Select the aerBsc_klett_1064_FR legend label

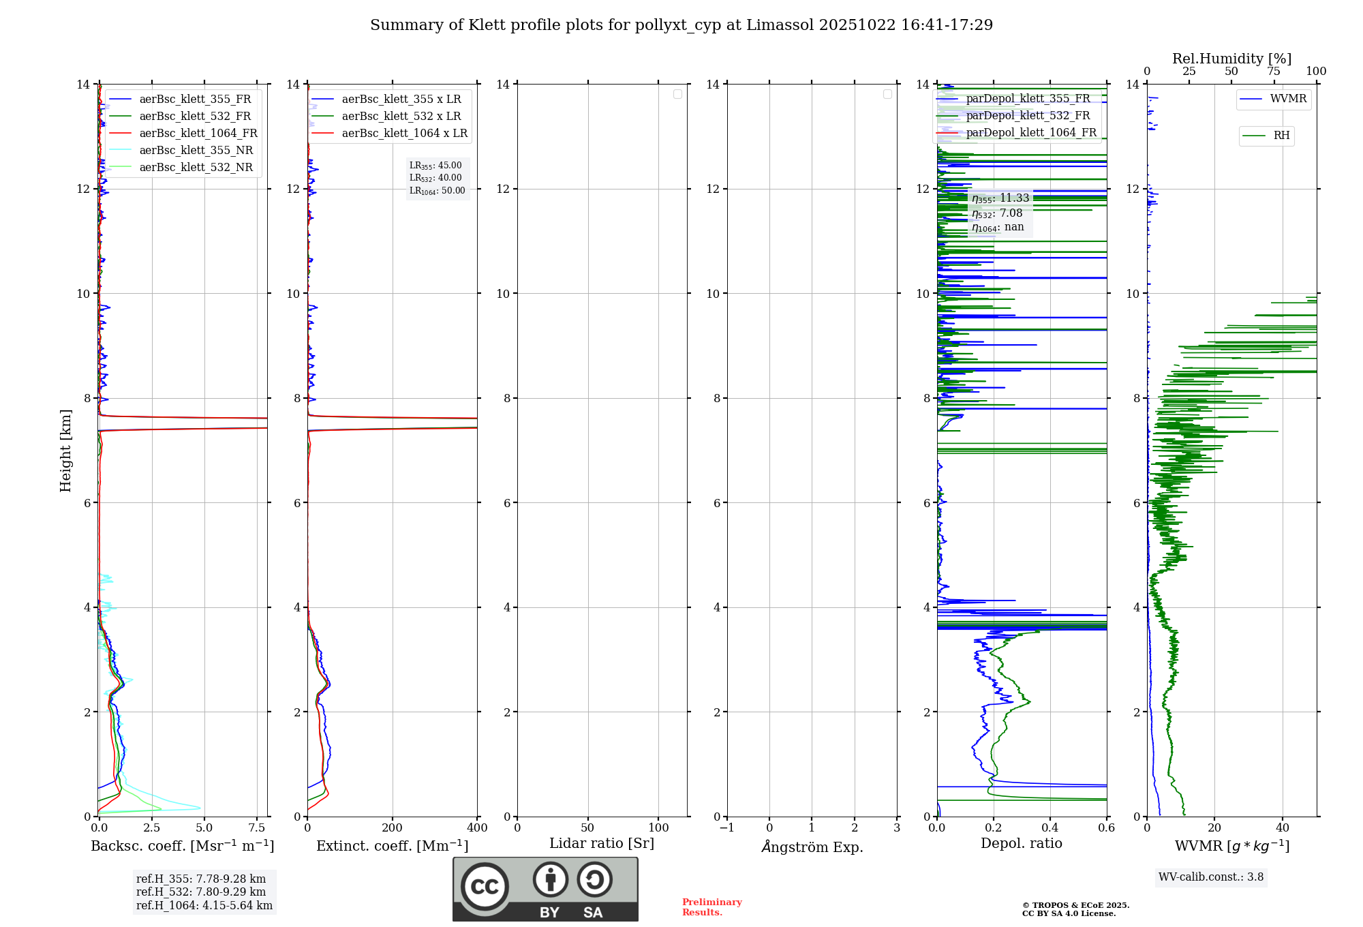click(x=198, y=133)
